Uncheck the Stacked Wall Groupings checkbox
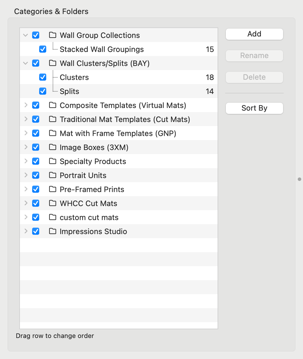This screenshot has width=303, height=359. coord(43,49)
